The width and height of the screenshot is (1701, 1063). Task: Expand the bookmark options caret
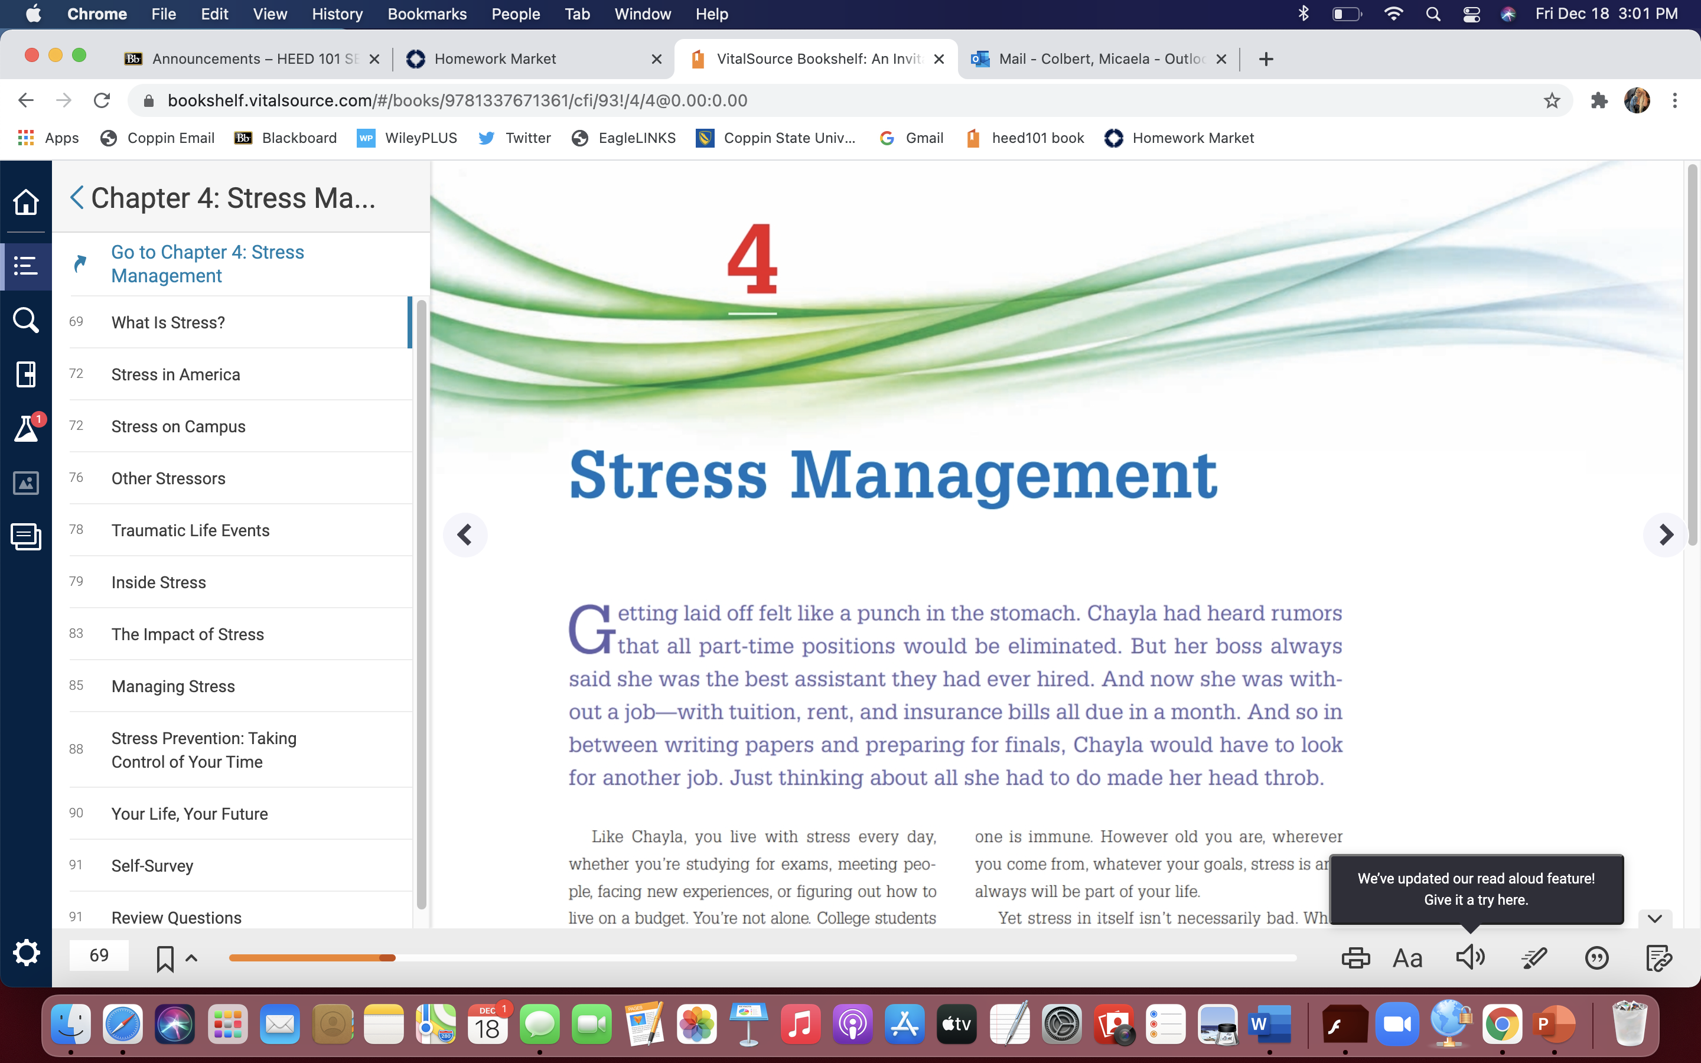[191, 957]
